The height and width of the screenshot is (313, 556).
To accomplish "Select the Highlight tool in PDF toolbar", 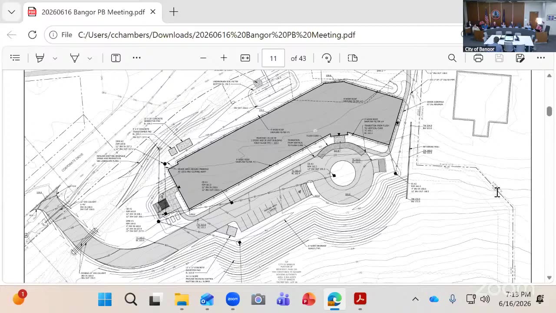I will (x=40, y=58).
